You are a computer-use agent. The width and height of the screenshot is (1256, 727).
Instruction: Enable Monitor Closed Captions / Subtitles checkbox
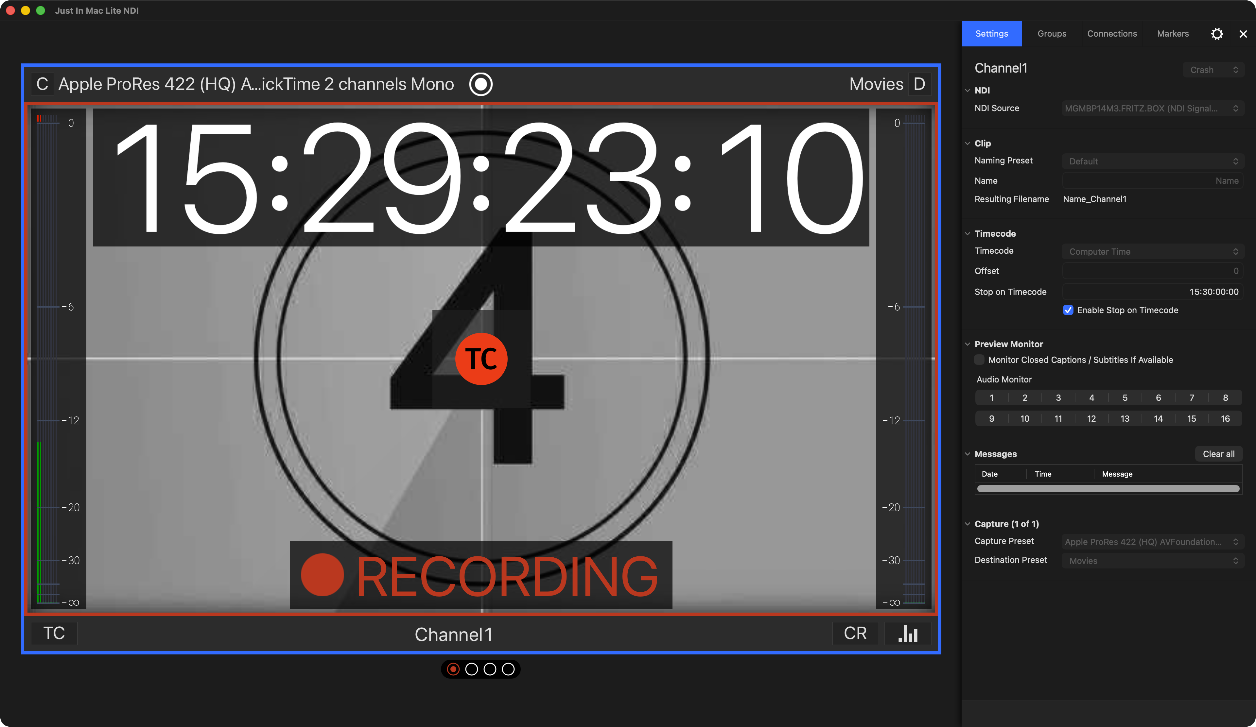click(979, 360)
